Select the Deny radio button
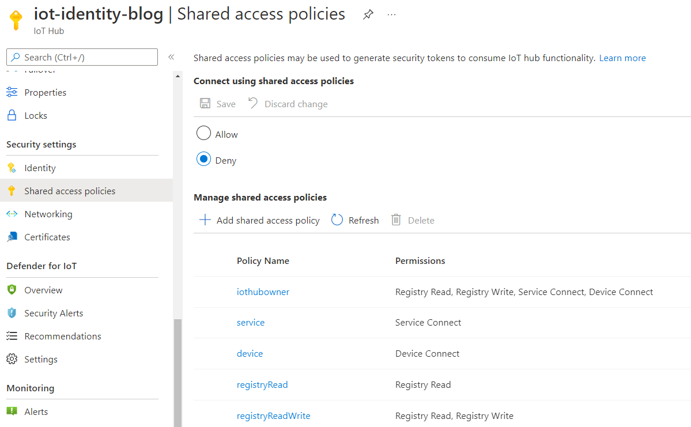This screenshot has height=427, width=691. pyautogui.click(x=203, y=160)
